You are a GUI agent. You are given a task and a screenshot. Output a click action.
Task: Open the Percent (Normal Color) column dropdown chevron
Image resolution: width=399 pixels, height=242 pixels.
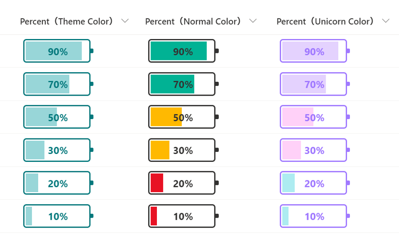pos(253,21)
